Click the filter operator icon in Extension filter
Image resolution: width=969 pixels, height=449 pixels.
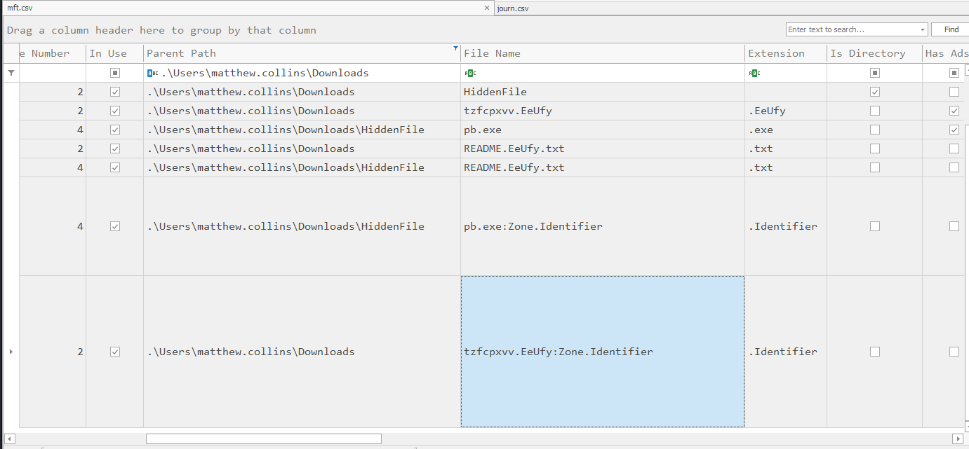coord(754,73)
